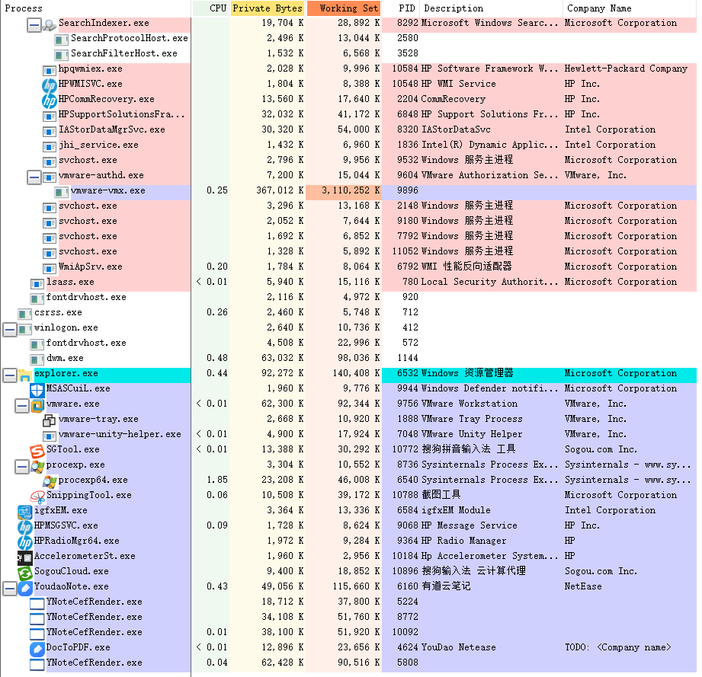
Task: Click the HPWMISVC.exe HP logo icon
Action: pyautogui.click(x=50, y=85)
